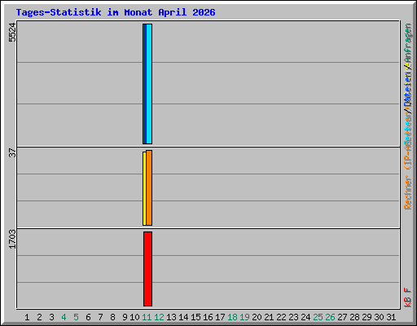Click day label 22
The width and height of the screenshot is (417, 326).
click(281, 317)
